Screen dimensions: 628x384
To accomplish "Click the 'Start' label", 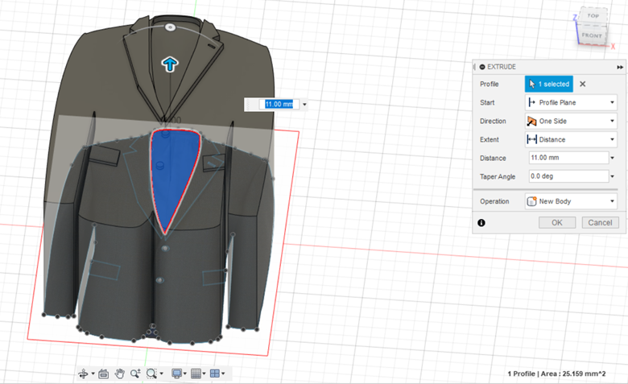I will pos(487,102).
